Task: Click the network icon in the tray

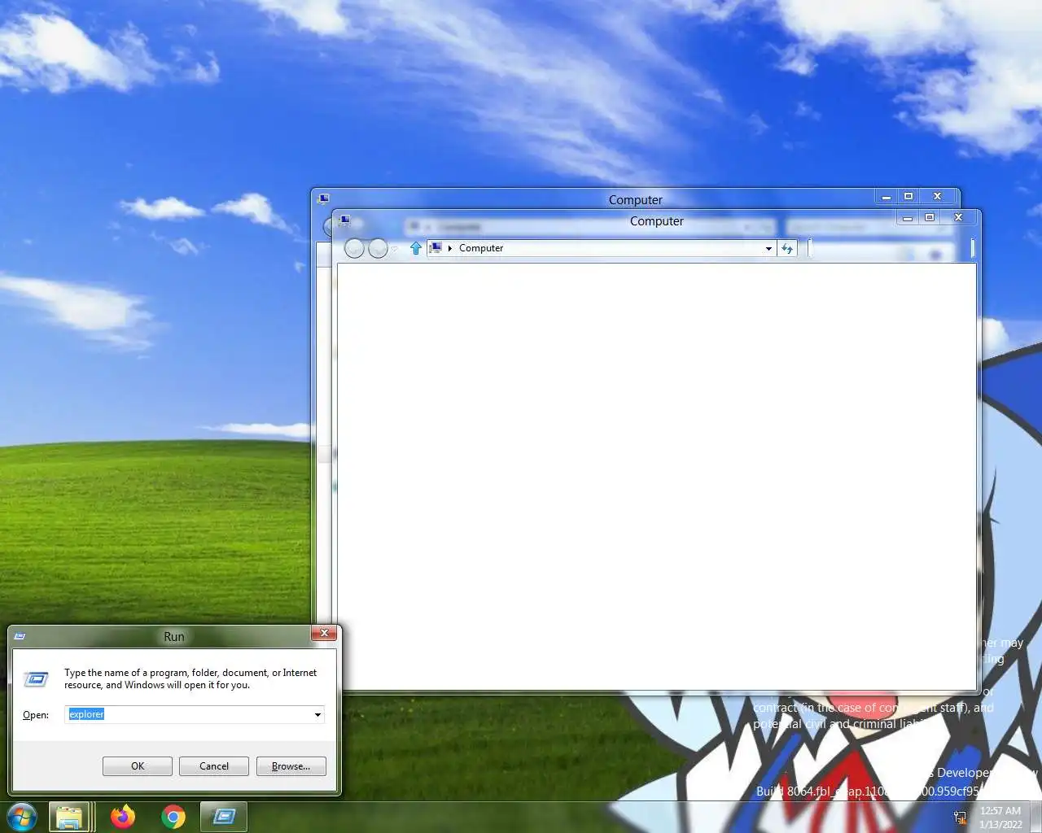Action: (x=960, y=818)
